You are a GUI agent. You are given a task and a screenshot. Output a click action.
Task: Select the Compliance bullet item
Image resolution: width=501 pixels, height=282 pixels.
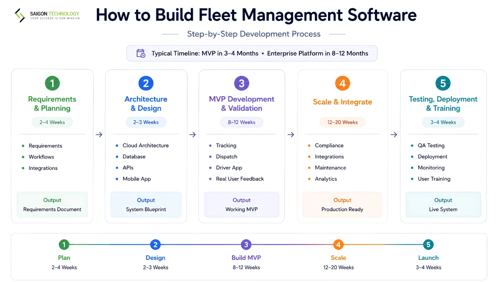[326, 145]
